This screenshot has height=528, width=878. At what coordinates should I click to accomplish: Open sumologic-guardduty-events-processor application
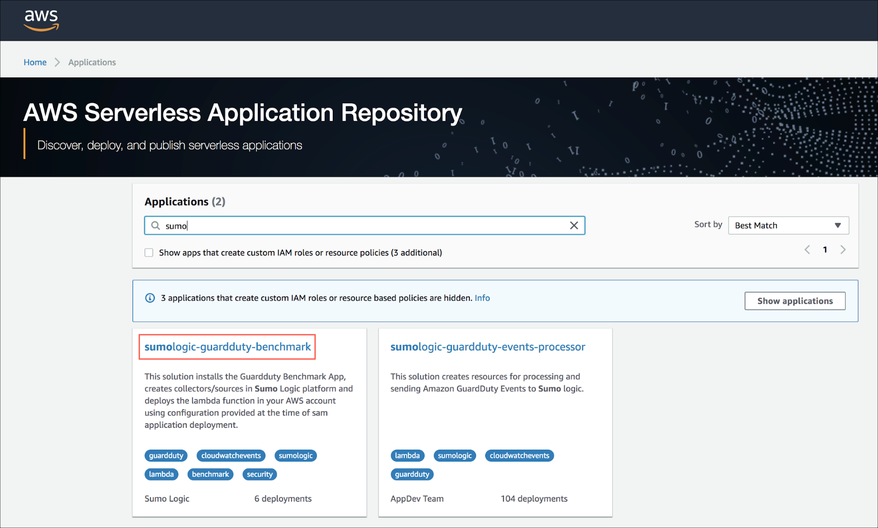tap(487, 347)
